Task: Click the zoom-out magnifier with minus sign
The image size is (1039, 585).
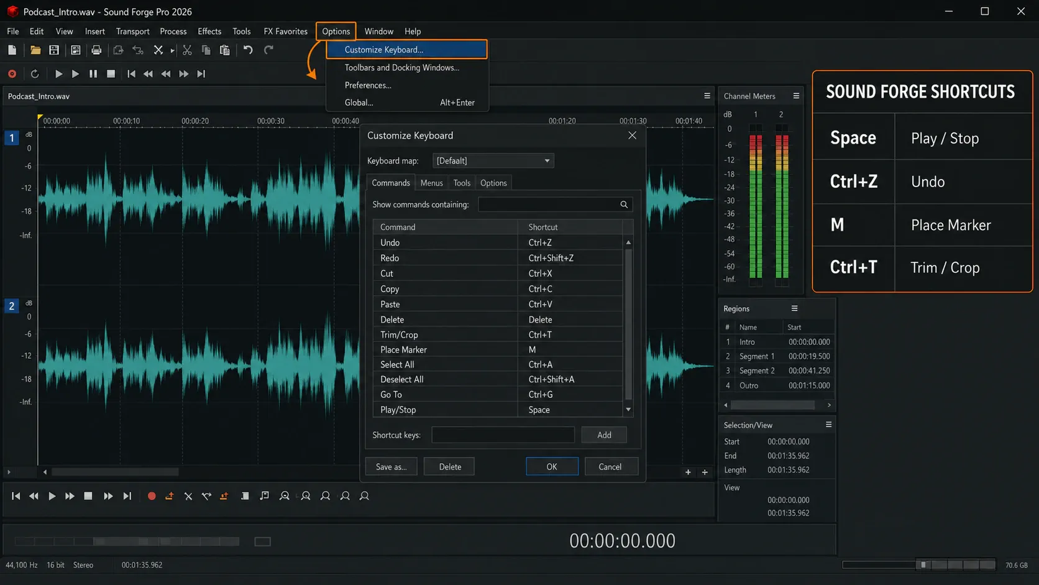Action: click(x=285, y=496)
